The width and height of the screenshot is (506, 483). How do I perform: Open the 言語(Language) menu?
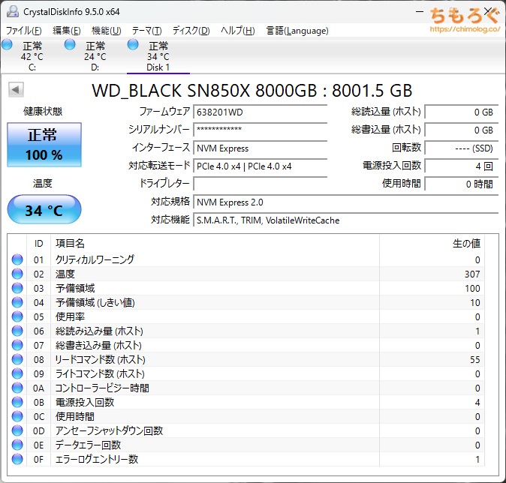(x=297, y=31)
